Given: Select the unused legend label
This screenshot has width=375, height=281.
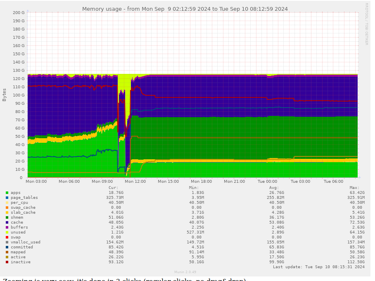Looking at the screenshot, I should pyautogui.click(x=18, y=232).
